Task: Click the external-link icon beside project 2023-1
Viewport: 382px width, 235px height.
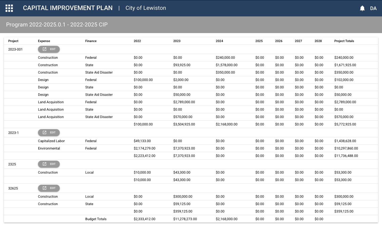Action: pyautogui.click(x=45, y=132)
